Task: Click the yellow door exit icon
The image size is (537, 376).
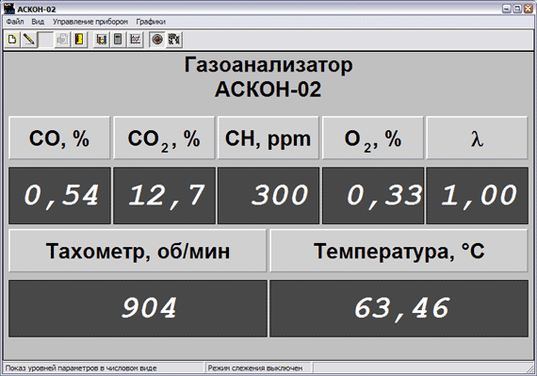Action: pyautogui.click(x=79, y=40)
